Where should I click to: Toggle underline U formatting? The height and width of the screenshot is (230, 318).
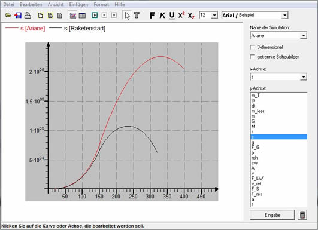click(172, 16)
